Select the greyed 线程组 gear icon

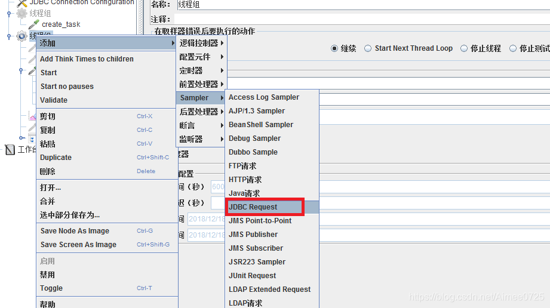21,13
